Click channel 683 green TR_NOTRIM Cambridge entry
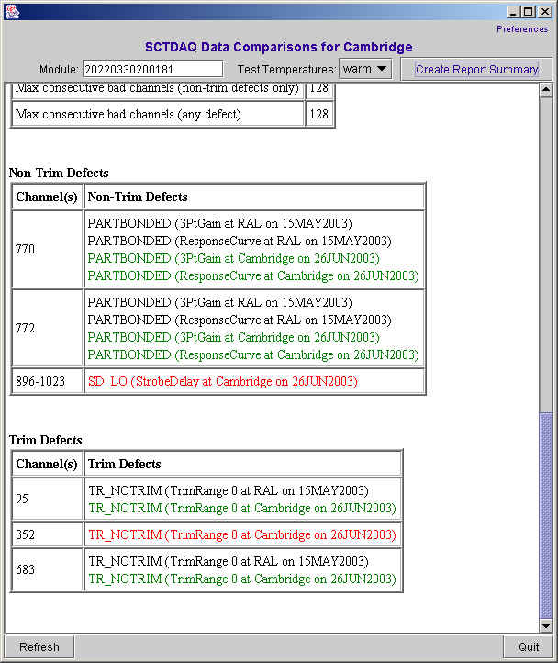The width and height of the screenshot is (558, 663). coord(242,579)
